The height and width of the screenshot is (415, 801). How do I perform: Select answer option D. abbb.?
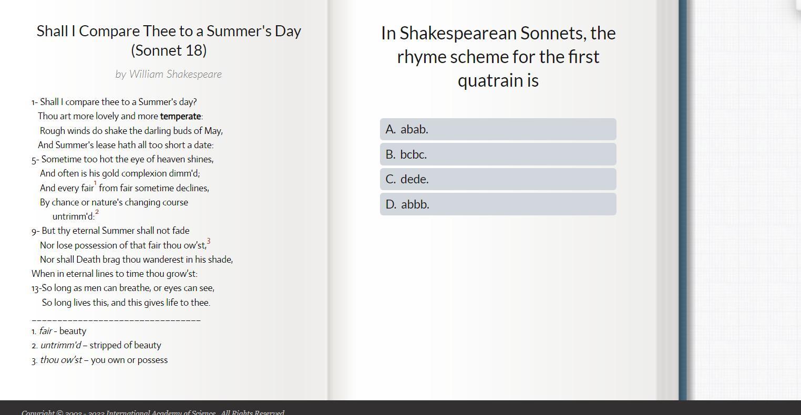pos(497,204)
